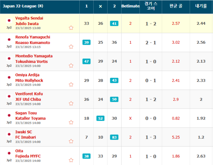
Task: Click the 경기 스코어 column header
Action: [x=151, y=6]
